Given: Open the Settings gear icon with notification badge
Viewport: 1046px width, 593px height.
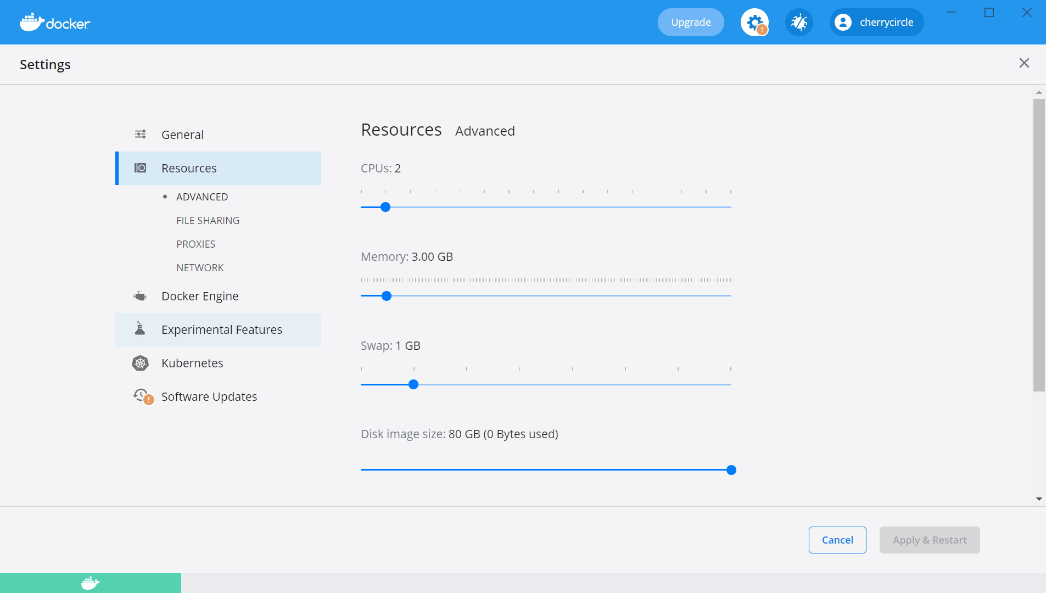Looking at the screenshot, I should tap(754, 22).
